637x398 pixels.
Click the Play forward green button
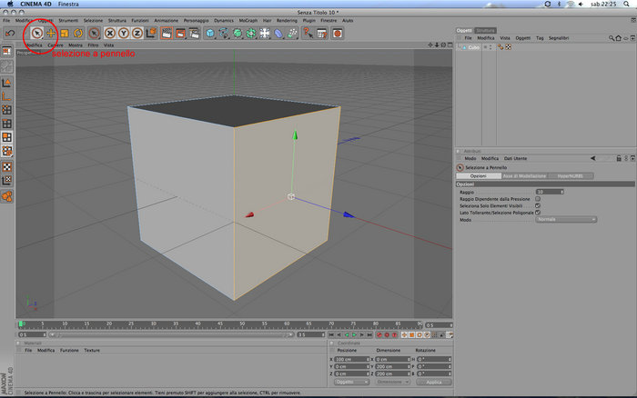[x=354, y=334]
